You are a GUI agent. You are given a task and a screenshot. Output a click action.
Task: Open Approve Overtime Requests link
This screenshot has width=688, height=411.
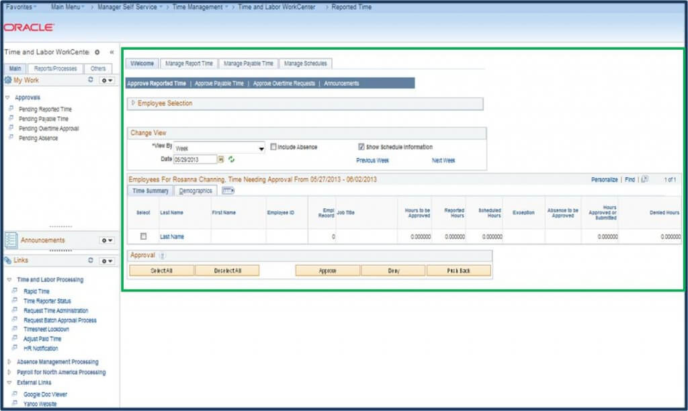pos(284,83)
